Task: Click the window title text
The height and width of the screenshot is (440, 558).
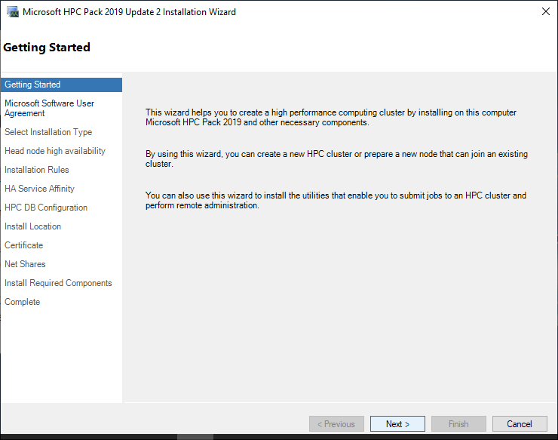Action: [129, 12]
